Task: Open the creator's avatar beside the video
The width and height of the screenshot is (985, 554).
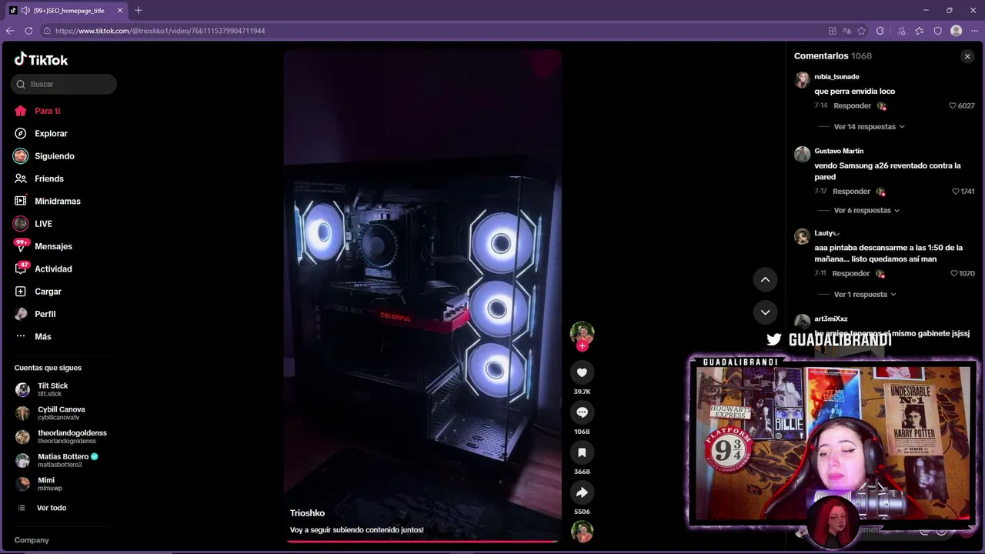Action: pyautogui.click(x=582, y=332)
